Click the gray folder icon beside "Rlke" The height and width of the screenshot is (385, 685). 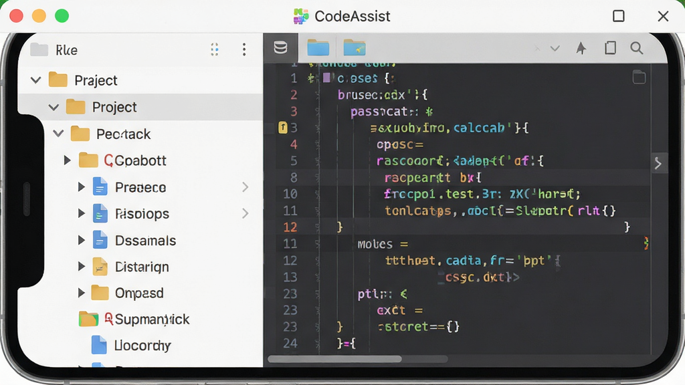39,49
